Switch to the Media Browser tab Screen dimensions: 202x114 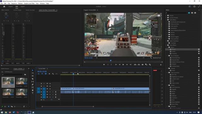5,69
